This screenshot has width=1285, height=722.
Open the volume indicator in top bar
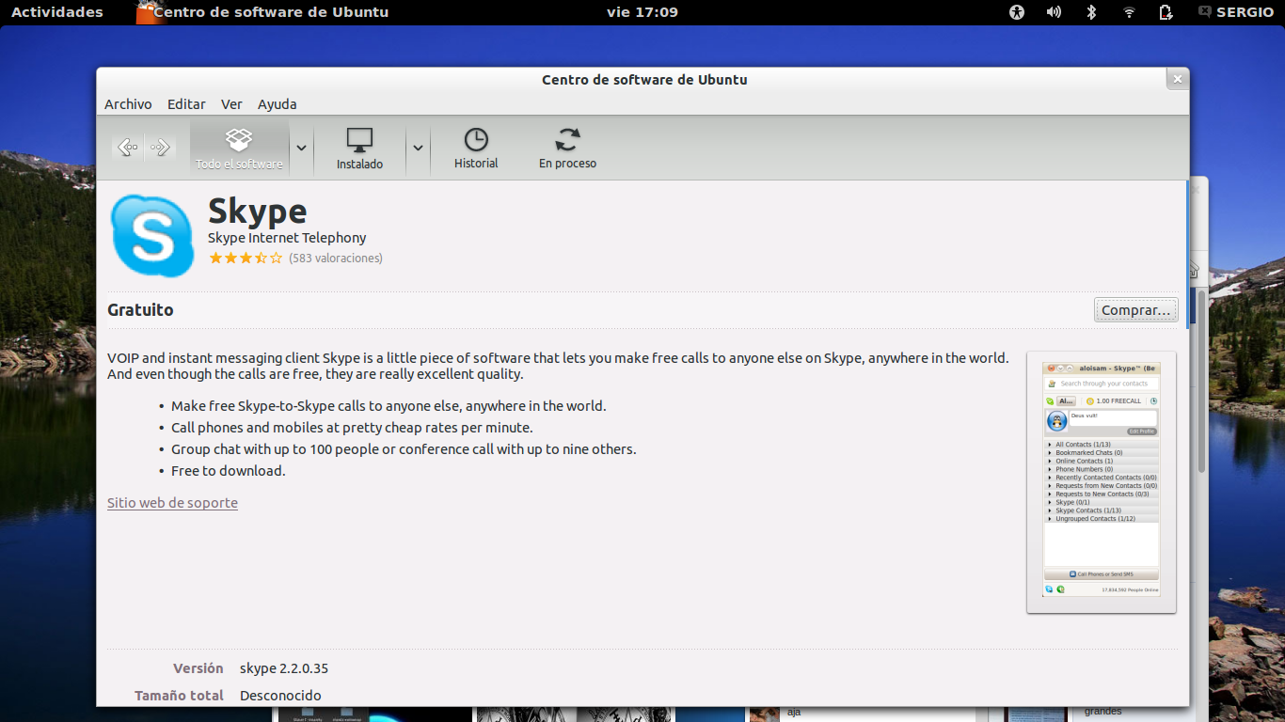tap(1054, 12)
